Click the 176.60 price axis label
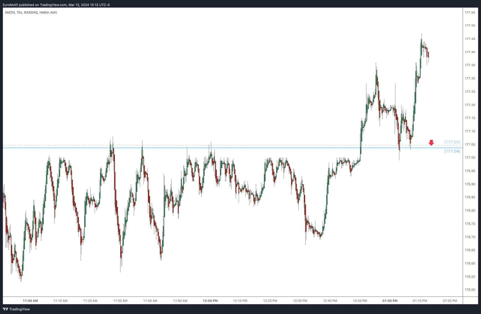481x314 pixels. coord(470,263)
